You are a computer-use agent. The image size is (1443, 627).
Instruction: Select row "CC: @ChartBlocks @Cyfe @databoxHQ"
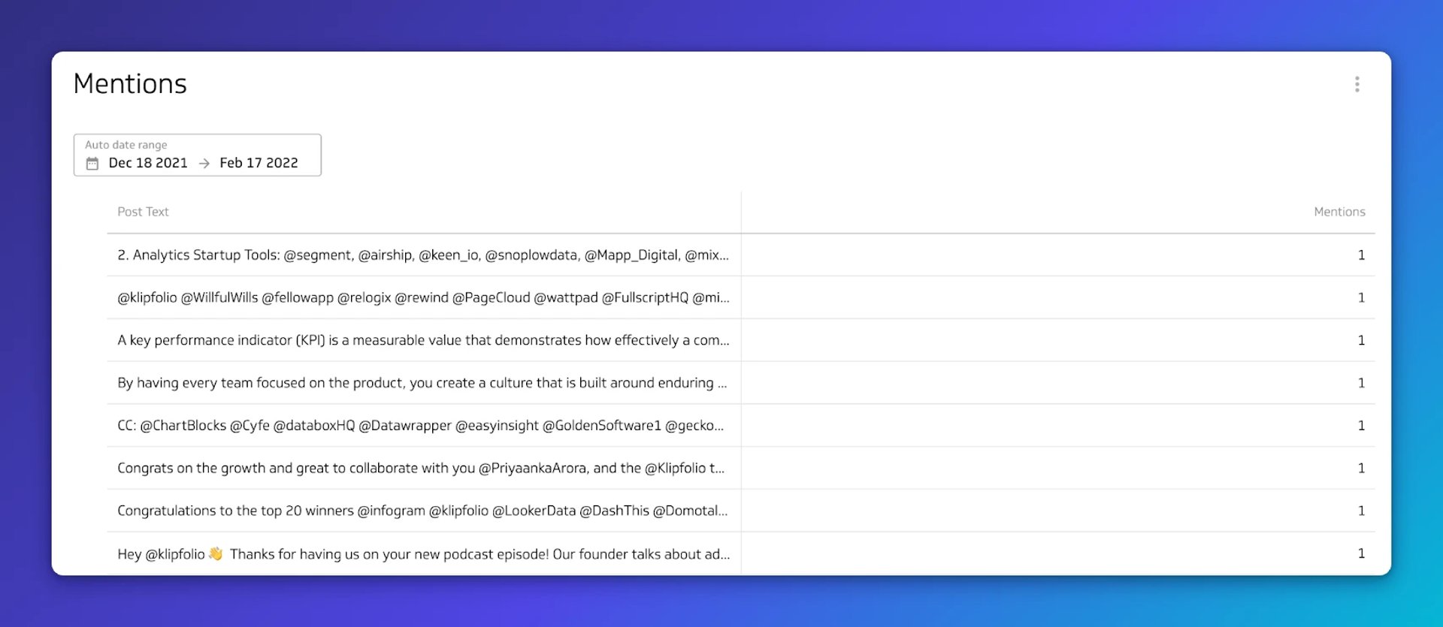pos(740,426)
